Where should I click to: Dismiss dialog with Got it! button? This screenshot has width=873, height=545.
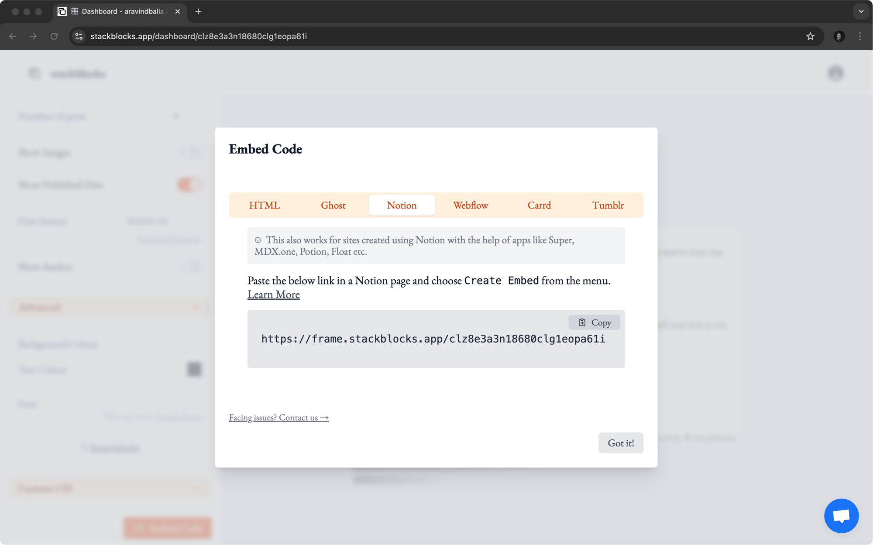coord(621,443)
